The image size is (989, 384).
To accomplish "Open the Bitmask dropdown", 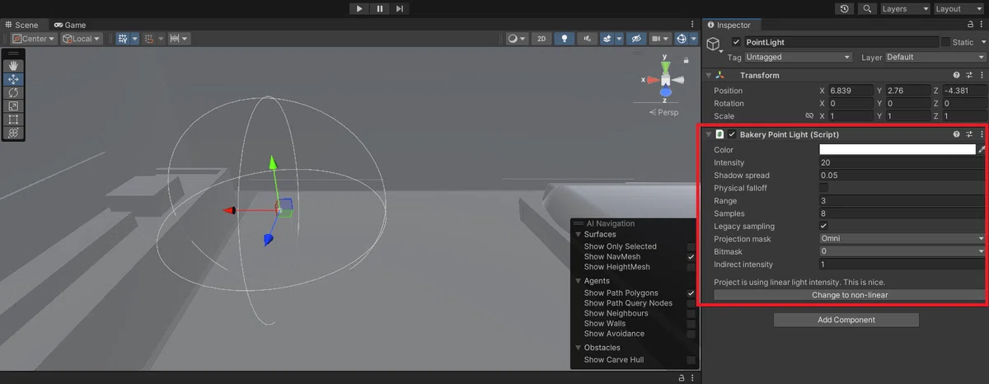I will [902, 251].
